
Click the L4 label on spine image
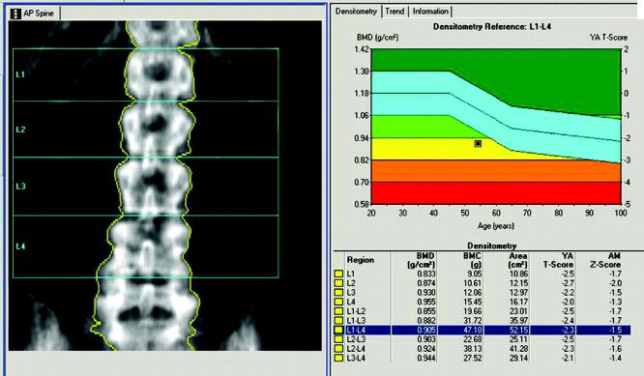coord(20,246)
